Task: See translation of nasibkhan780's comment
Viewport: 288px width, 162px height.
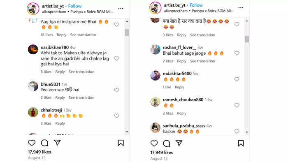Action: click(81, 72)
